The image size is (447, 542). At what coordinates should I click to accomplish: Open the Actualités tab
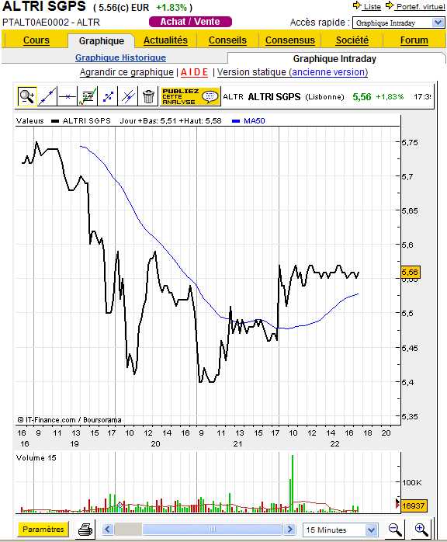tap(165, 40)
